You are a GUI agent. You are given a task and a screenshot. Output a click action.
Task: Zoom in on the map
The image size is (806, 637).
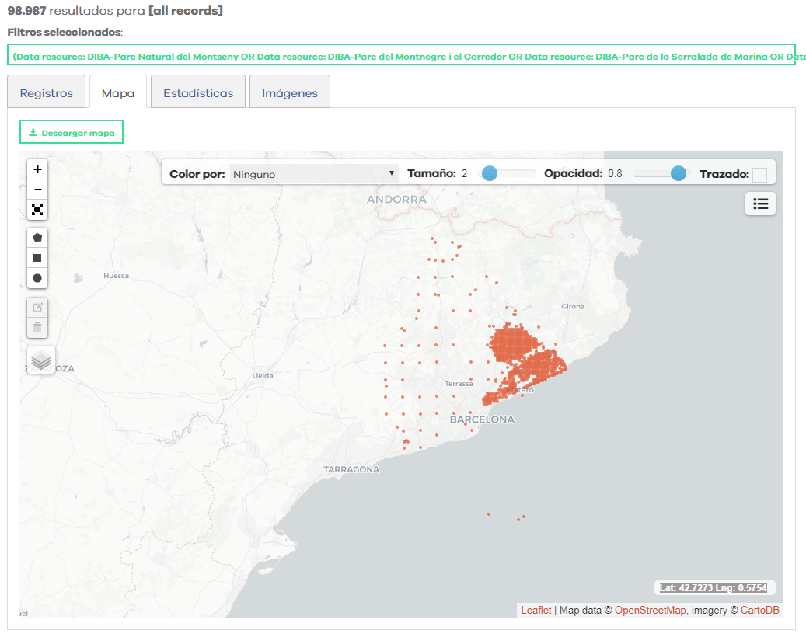coord(37,169)
